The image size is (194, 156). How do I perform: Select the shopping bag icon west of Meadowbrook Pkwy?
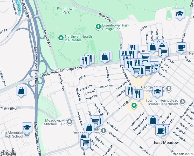click(x=21, y=91)
